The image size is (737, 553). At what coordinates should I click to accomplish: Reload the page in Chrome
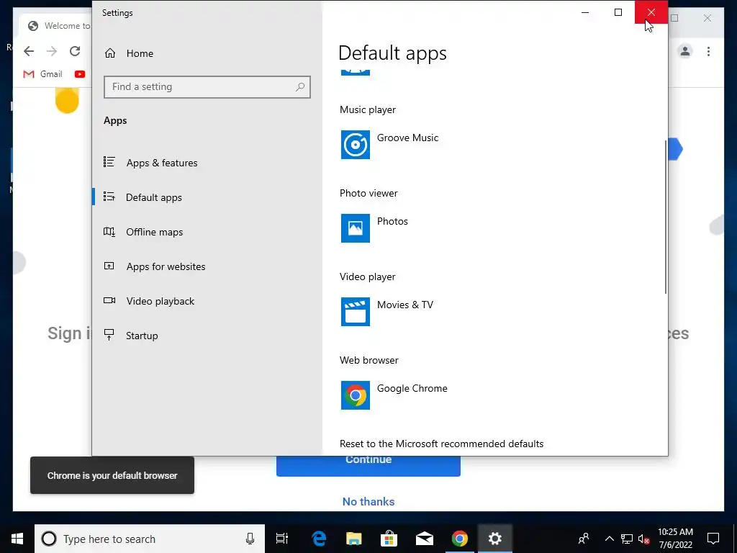(75, 51)
